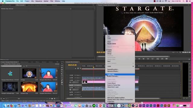Screen dimensions: 193x108
Task: Collapse the Video 1 track
Action: [75, 80]
